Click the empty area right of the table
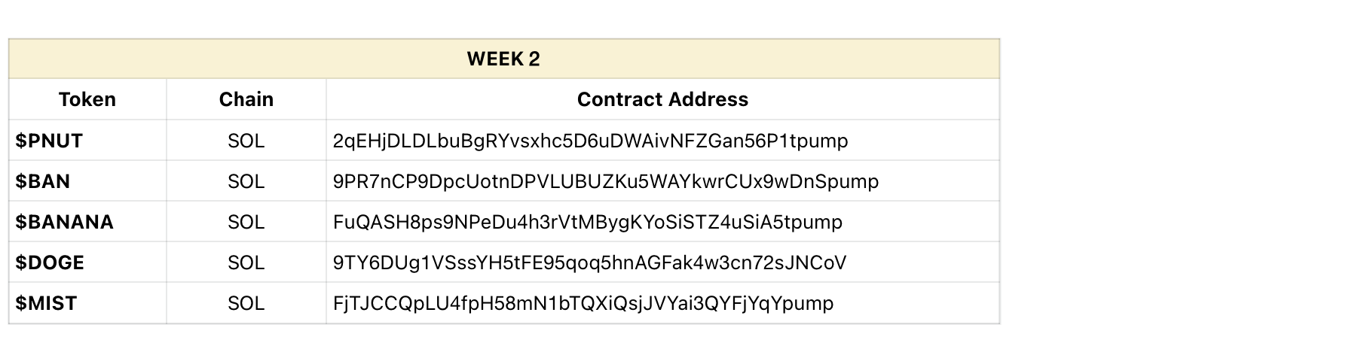The height and width of the screenshot is (361, 1364). pyautogui.click(x=1182, y=180)
